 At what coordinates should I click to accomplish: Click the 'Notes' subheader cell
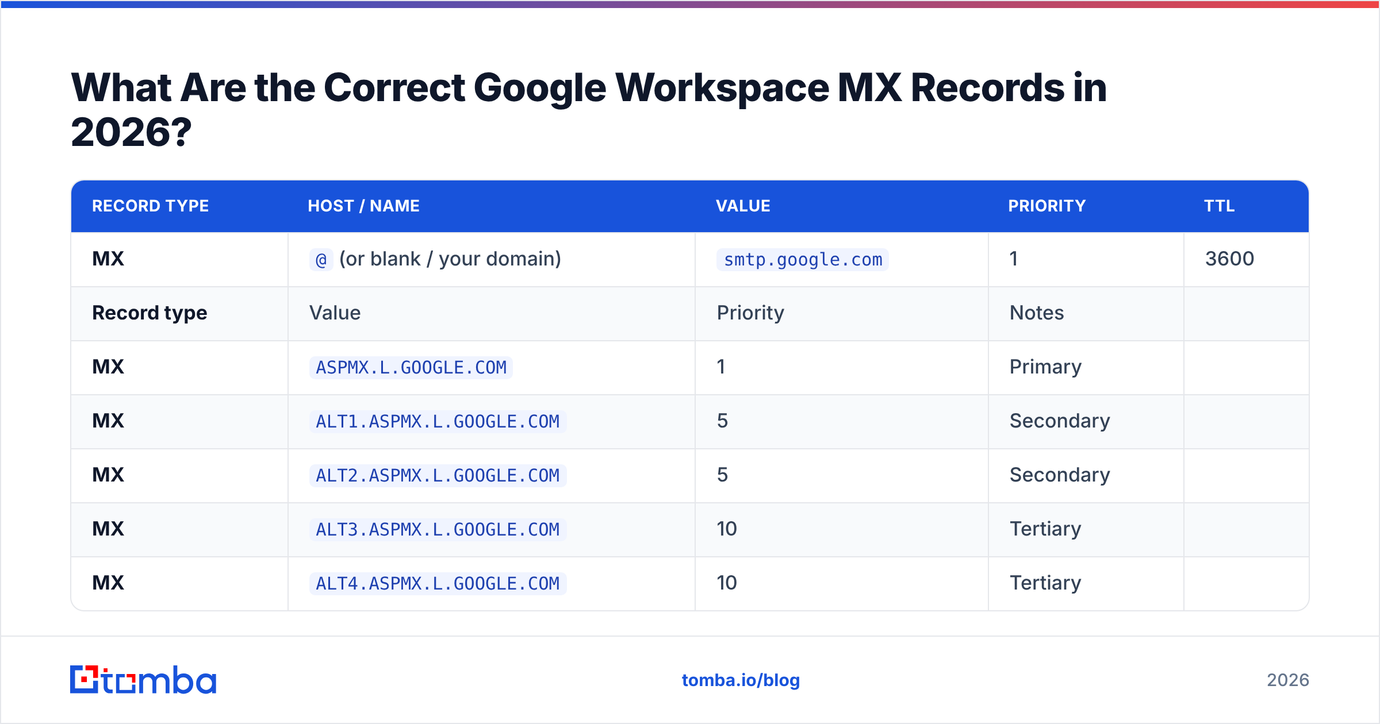click(x=1037, y=313)
